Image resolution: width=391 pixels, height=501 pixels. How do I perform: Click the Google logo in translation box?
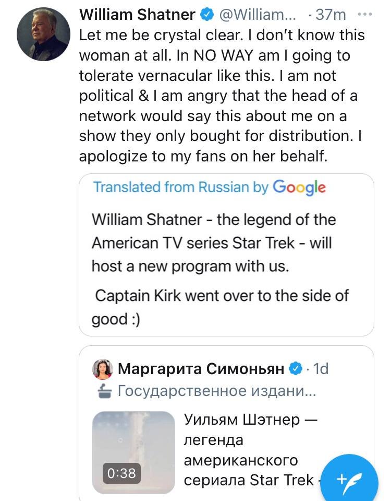[x=299, y=187]
